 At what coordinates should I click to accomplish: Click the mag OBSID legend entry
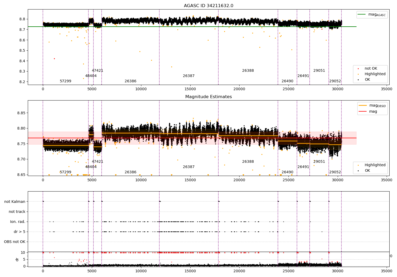point(373,106)
